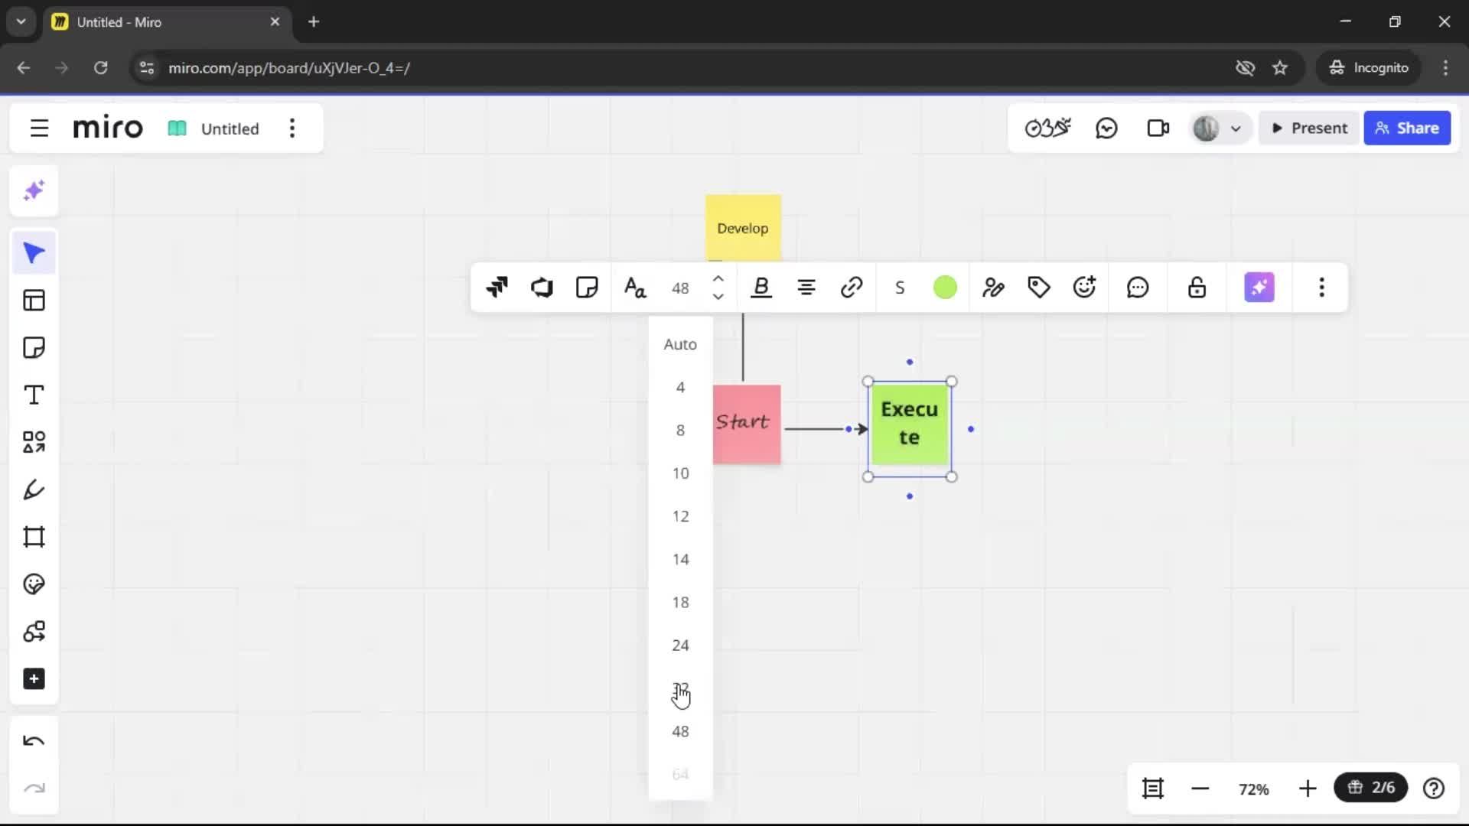Viewport: 1469px width, 826px height.
Task: Select the Pen drawing tool
Action: point(34,489)
